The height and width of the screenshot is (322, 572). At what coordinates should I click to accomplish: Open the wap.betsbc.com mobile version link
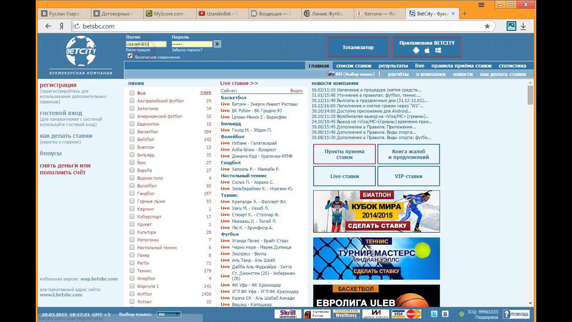pos(99,279)
